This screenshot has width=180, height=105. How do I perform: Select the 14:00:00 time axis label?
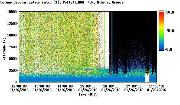[x=65, y=86]
